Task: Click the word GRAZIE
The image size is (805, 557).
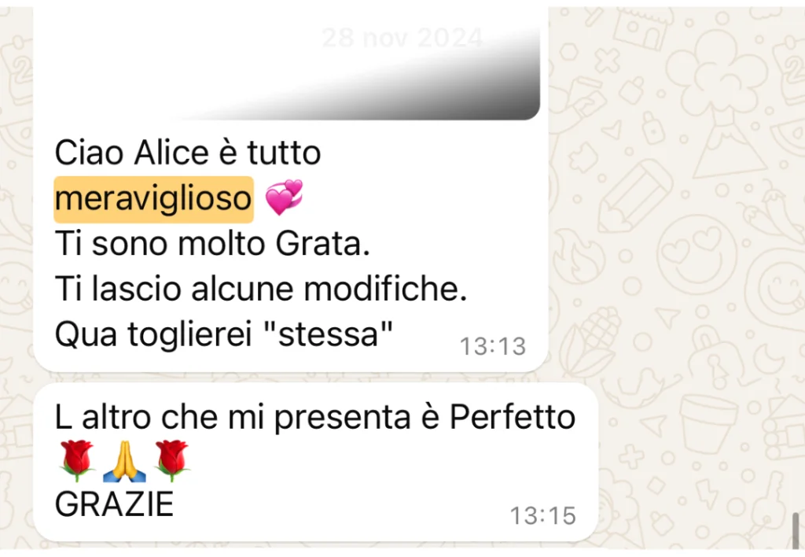Action: click(115, 504)
